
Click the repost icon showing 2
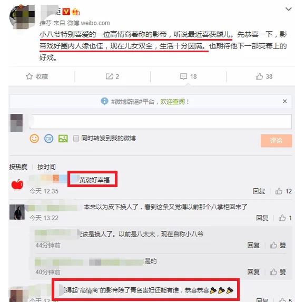tap(109, 76)
